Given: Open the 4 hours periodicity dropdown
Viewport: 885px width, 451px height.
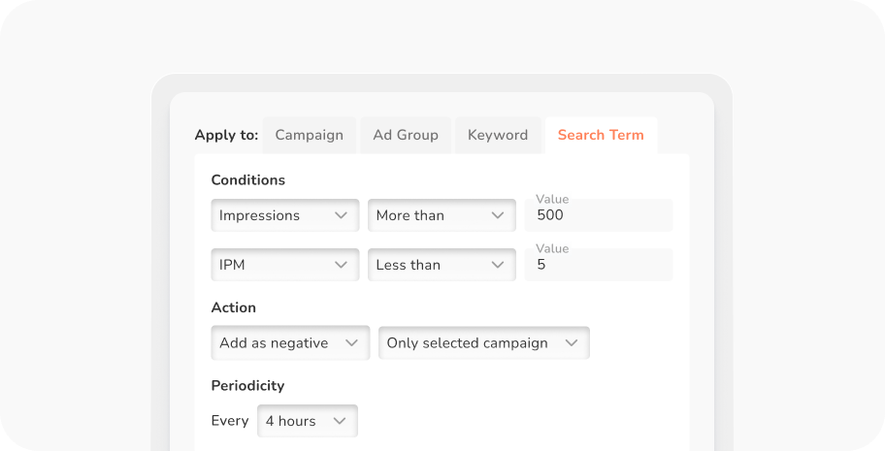Looking at the screenshot, I should 307,421.
